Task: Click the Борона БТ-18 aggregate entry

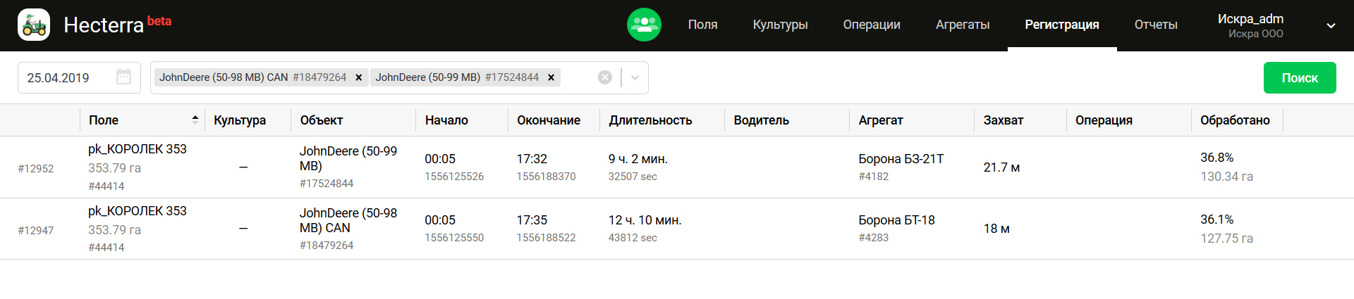Action: pos(896,220)
